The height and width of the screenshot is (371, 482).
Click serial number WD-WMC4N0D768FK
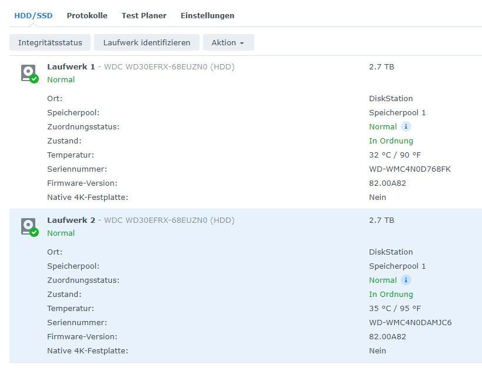(x=410, y=169)
